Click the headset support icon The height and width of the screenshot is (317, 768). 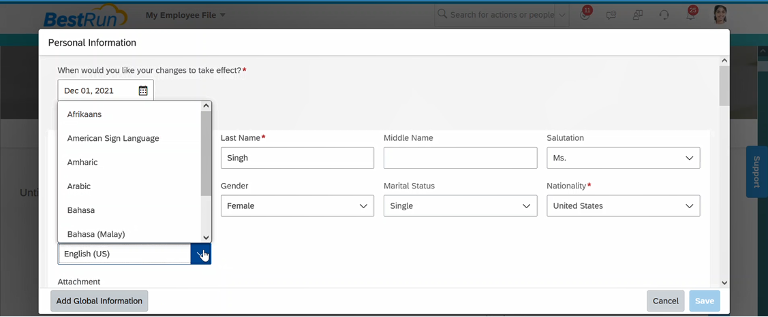pos(664,15)
